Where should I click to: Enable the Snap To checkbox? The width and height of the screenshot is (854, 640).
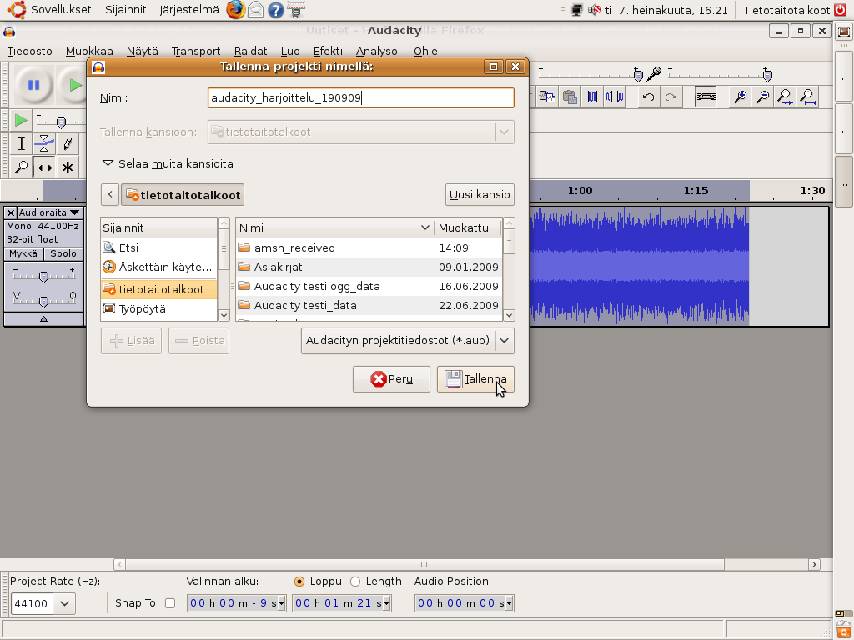[170, 603]
